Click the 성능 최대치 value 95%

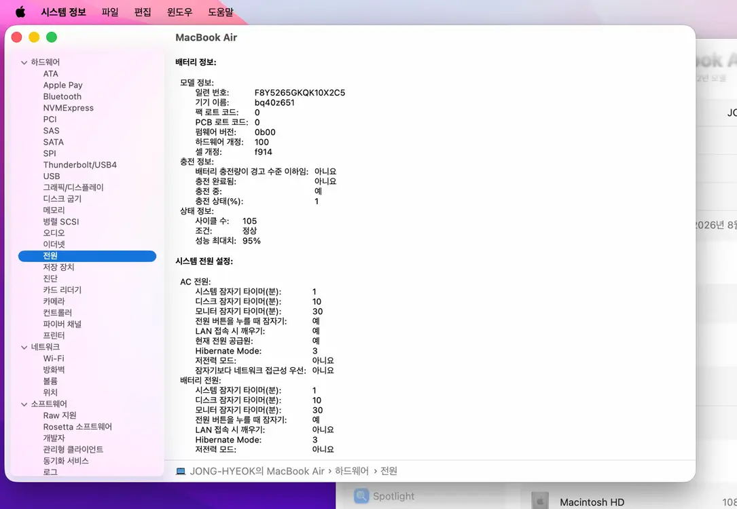click(251, 240)
